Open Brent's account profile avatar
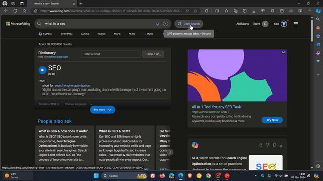Screen dimensions: 323x181 coord(265,24)
